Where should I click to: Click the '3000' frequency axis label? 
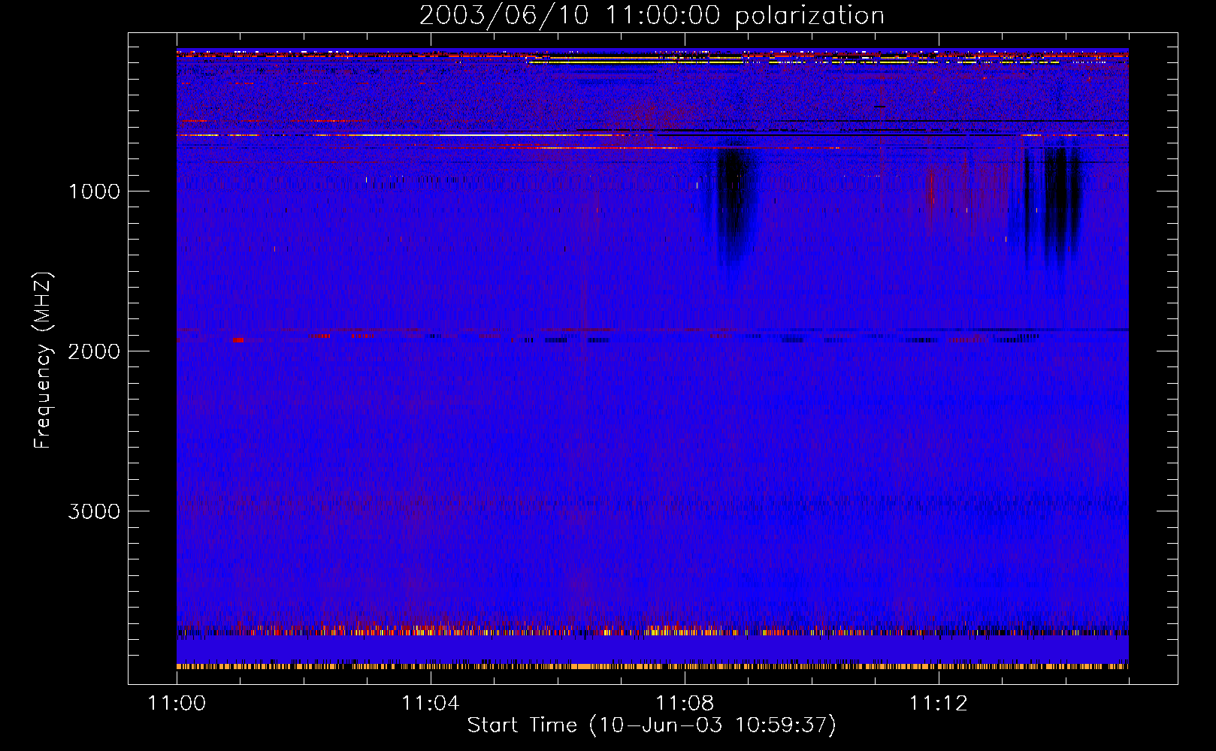coord(94,511)
